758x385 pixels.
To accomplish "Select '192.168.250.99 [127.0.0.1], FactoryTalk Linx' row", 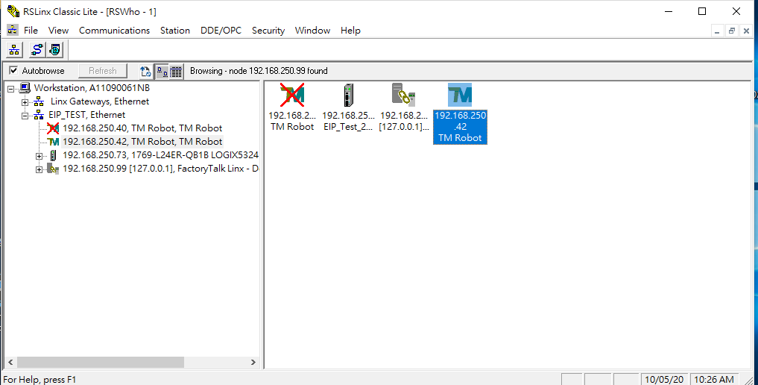I will [160, 169].
